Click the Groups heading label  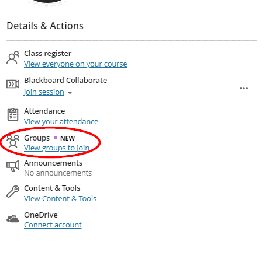[37, 138]
